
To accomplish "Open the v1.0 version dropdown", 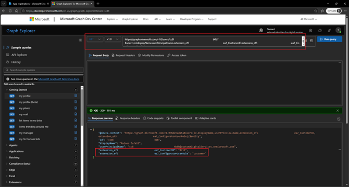I will coord(113,39).
